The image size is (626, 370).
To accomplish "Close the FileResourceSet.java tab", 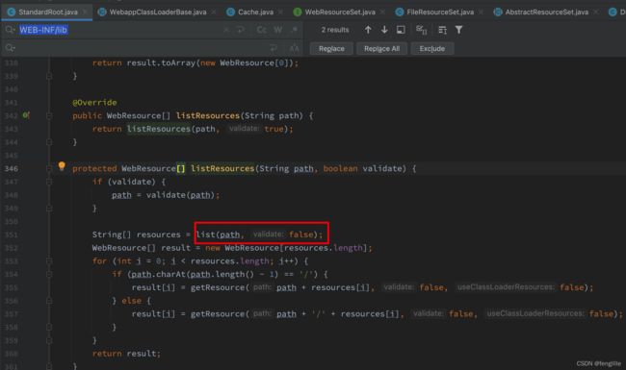I will point(482,12).
